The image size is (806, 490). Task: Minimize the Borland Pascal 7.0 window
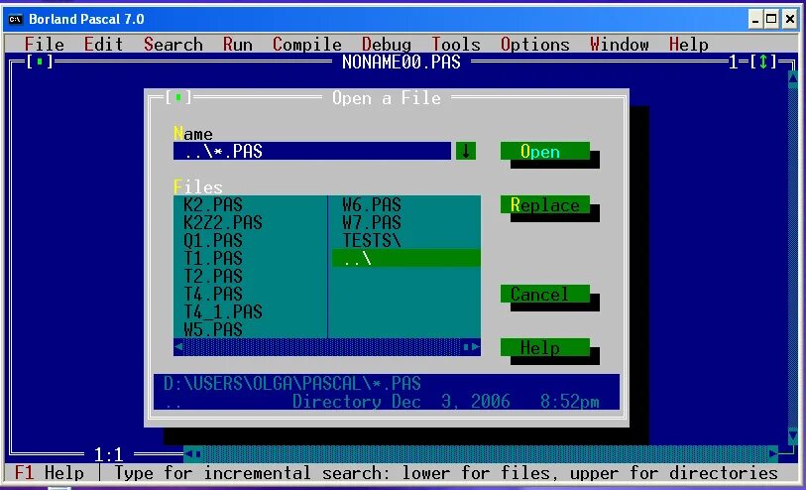click(x=755, y=20)
